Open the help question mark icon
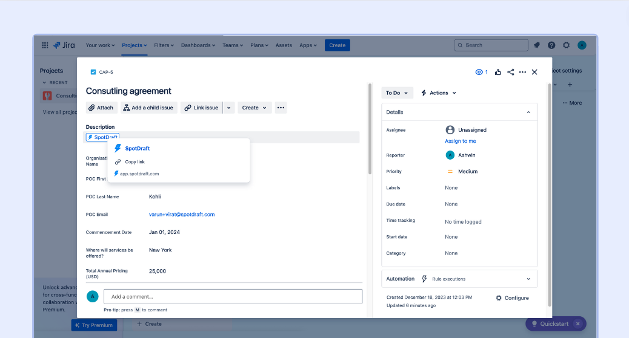Screen dimensions: 629x338 (551, 45)
